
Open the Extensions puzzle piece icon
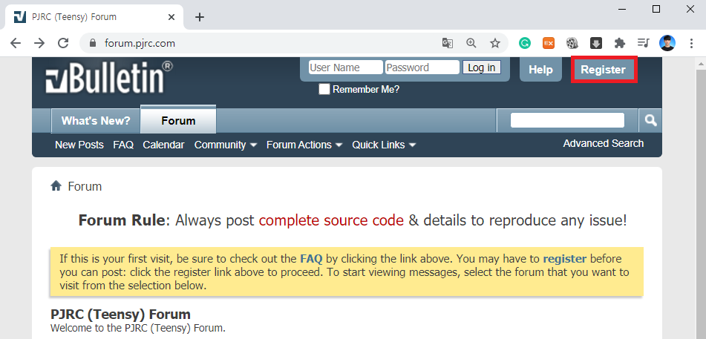point(620,43)
